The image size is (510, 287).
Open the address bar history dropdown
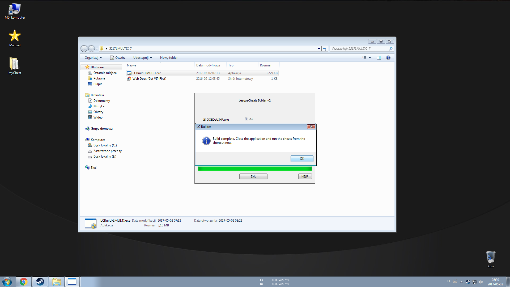[319, 49]
